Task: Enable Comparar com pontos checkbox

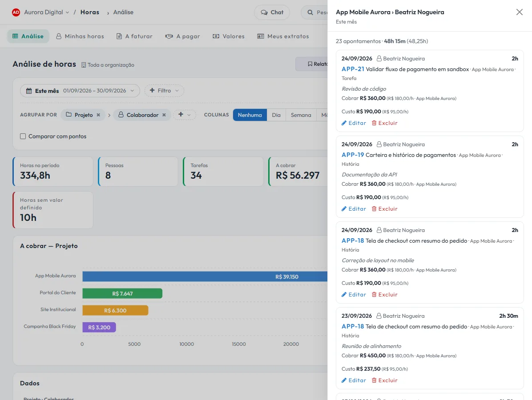Action: pyautogui.click(x=23, y=136)
